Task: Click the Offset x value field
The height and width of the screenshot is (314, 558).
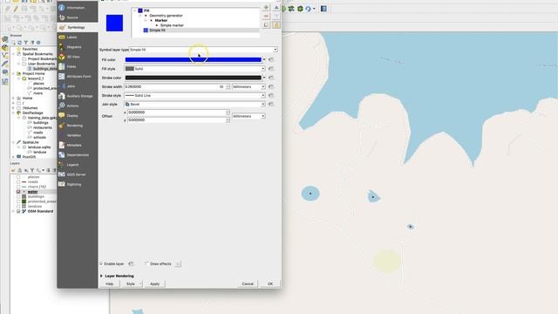Action: (176, 113)
